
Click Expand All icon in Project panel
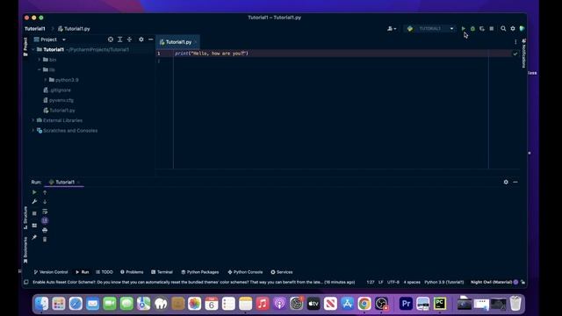120,39
